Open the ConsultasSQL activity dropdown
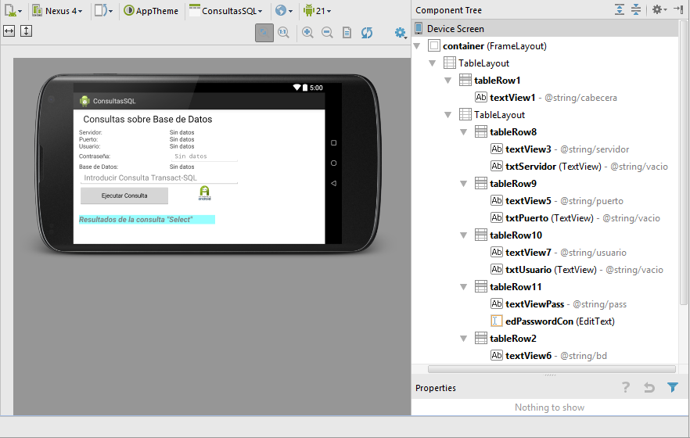The image size is (690, 438). click(226, 10)
